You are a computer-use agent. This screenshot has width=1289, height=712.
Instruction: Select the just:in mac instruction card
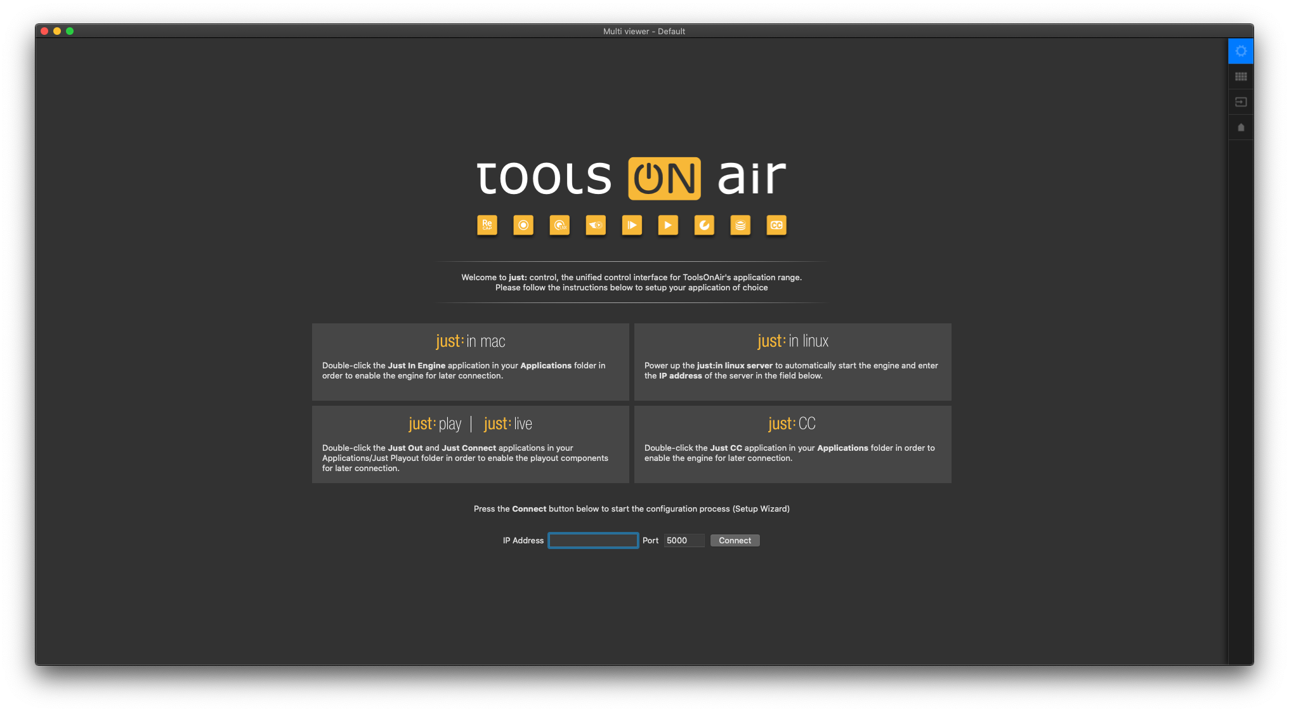tap(470, 362)
